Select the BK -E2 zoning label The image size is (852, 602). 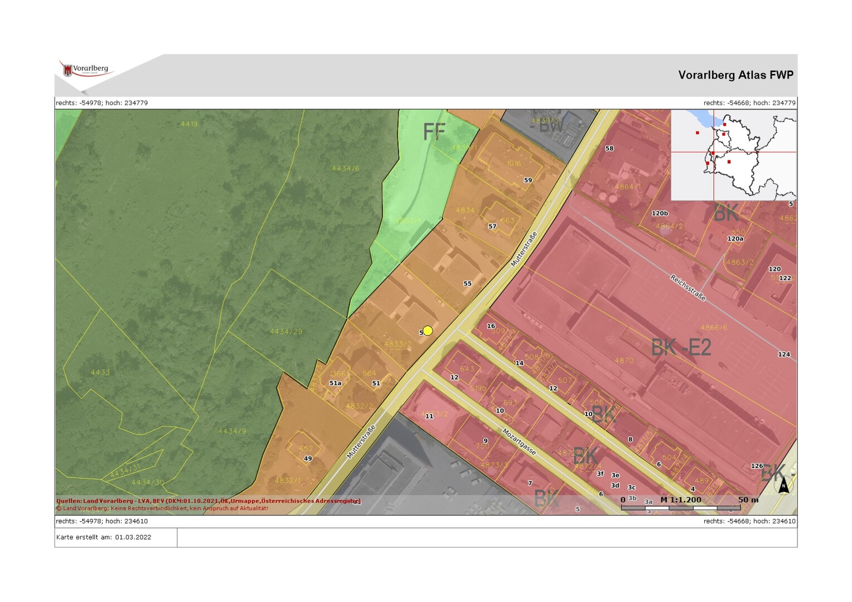[681, 347]
